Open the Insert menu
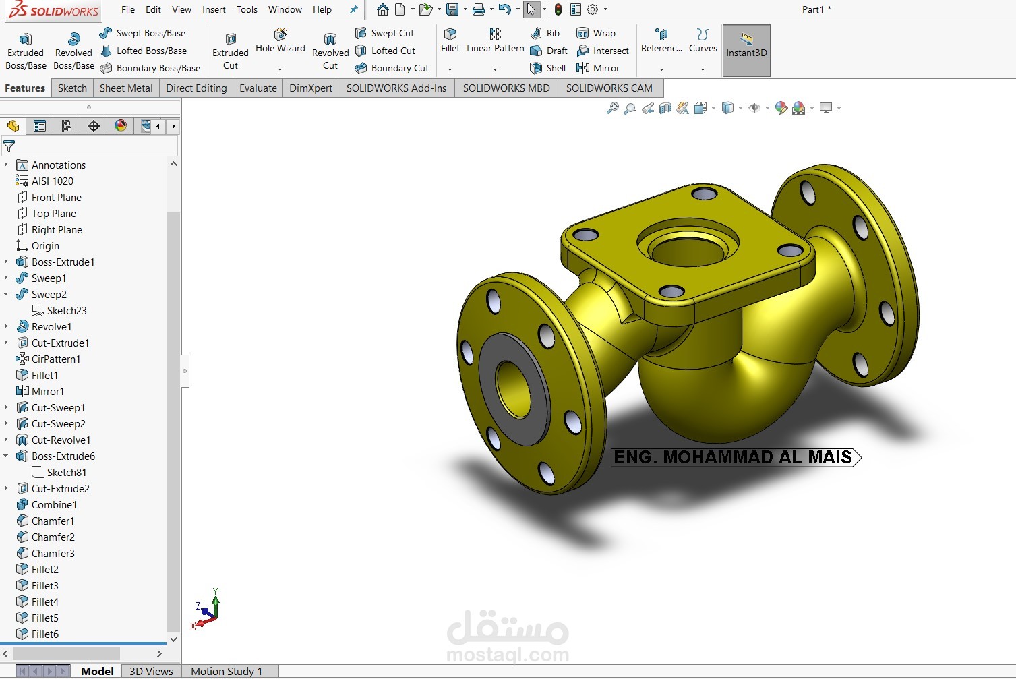Screen dimensions: 1016x679 coord(214,9)
